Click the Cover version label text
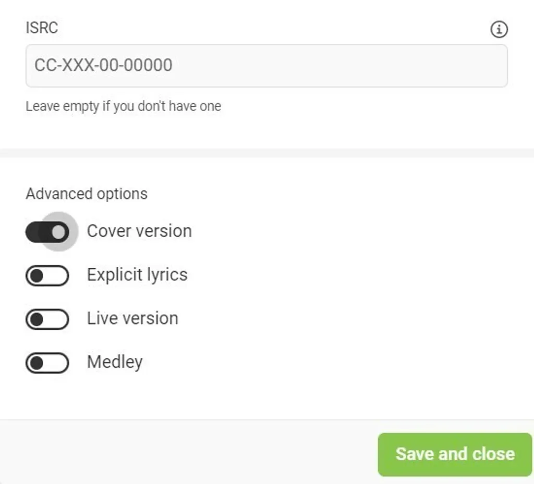The image size is (534, 484). [139, 231]
